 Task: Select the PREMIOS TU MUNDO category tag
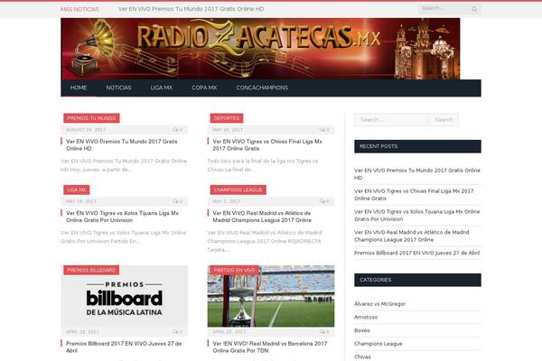pyautogui.click(x=91, y=118)
